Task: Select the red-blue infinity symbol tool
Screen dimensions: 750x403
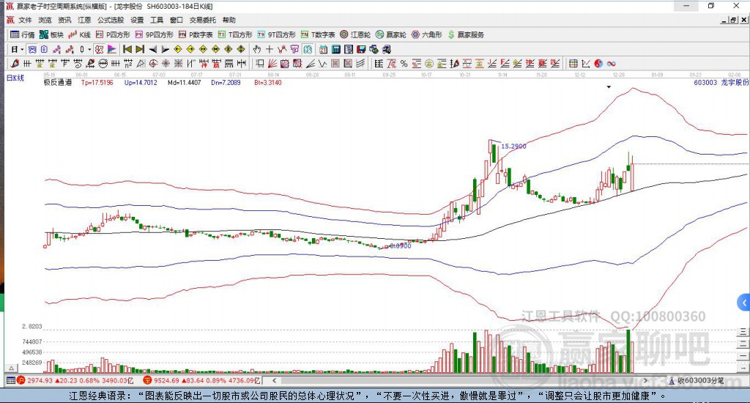Action: pos(612,64)
